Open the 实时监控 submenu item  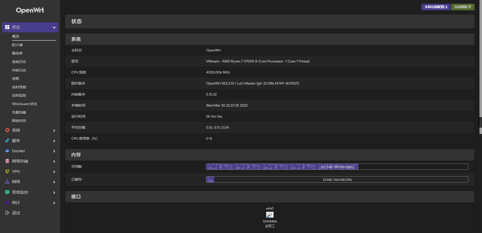tap(19, 95)
